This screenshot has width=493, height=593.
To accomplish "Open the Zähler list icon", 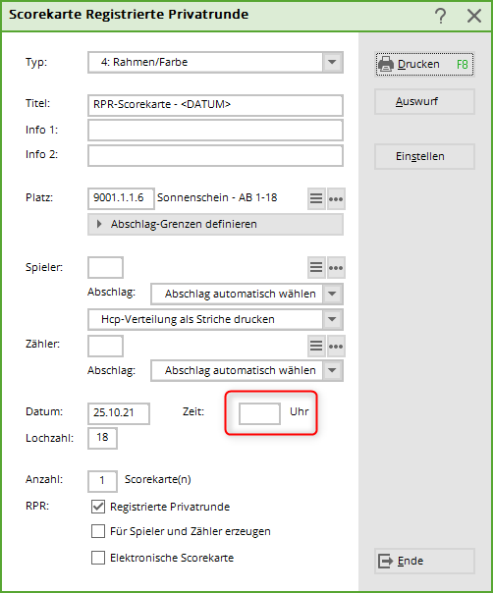I will point(316,346).
